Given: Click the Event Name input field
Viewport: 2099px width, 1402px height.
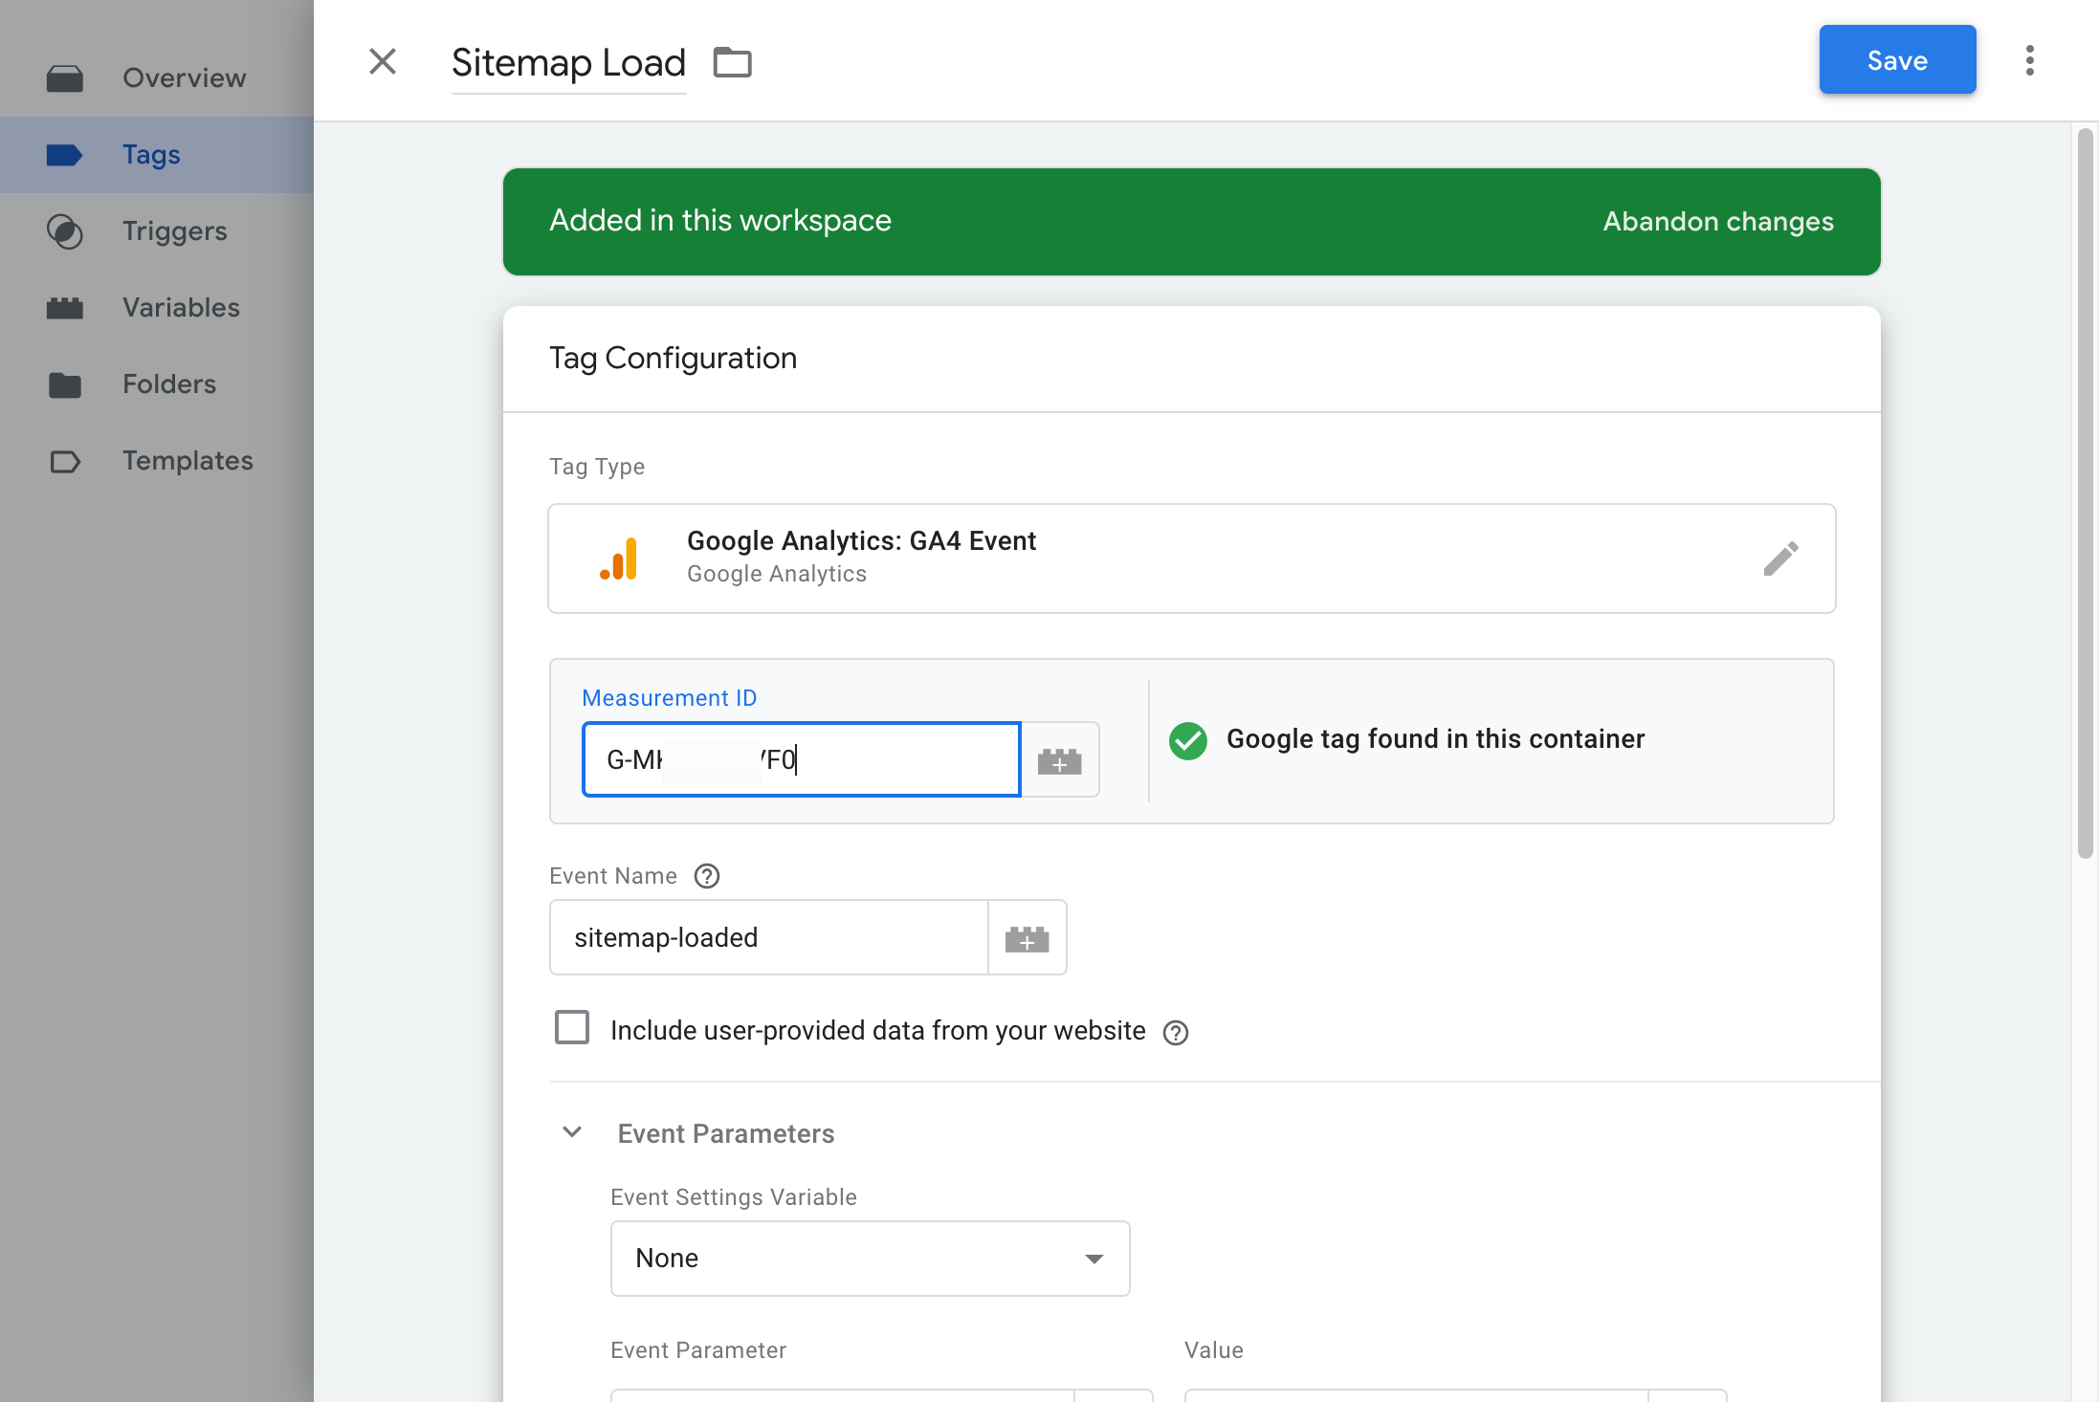Looking at the screenshot, I should coord(769,937).
